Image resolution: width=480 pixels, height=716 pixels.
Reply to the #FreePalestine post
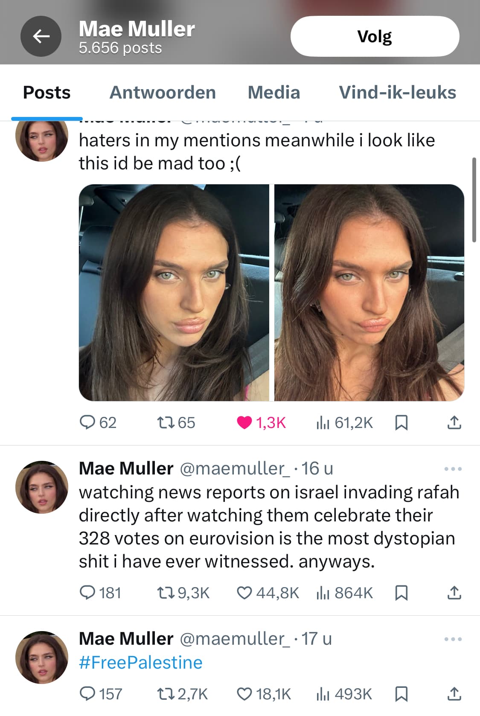coord(87,694)
